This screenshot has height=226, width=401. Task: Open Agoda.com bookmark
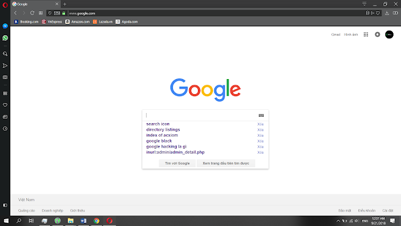coord(127,22)
